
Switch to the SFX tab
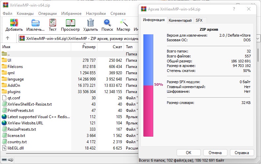point(199,20)
